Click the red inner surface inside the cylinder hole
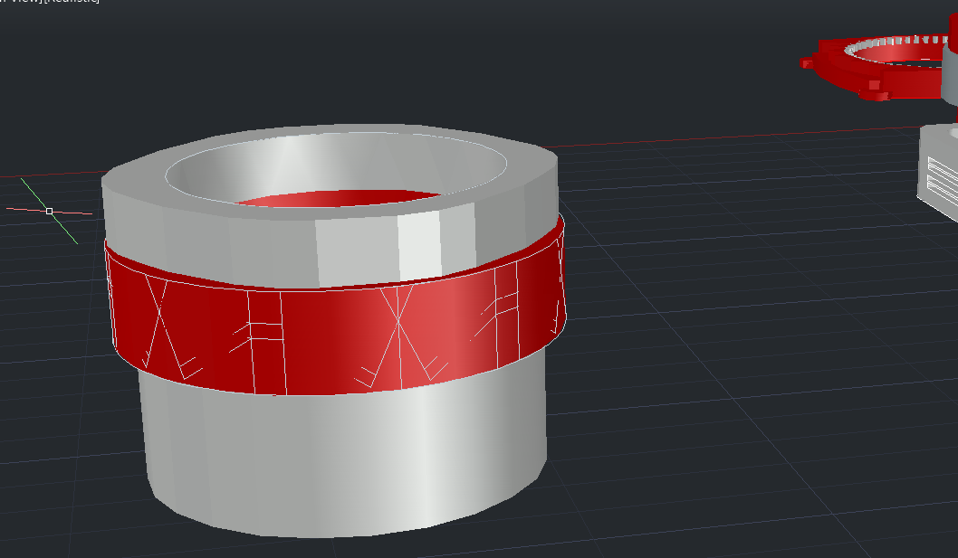 coord(336,198)
